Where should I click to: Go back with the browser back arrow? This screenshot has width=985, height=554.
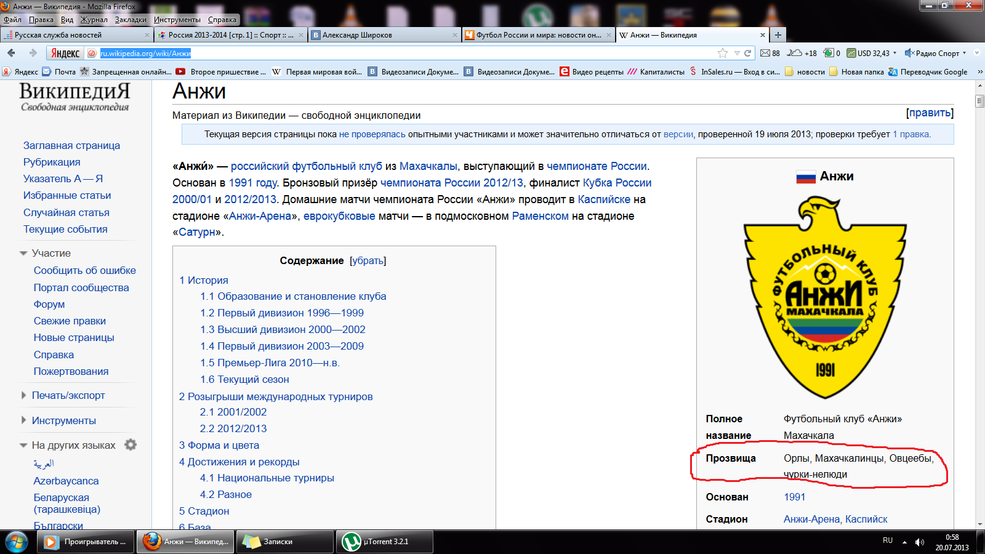(11, 53)
